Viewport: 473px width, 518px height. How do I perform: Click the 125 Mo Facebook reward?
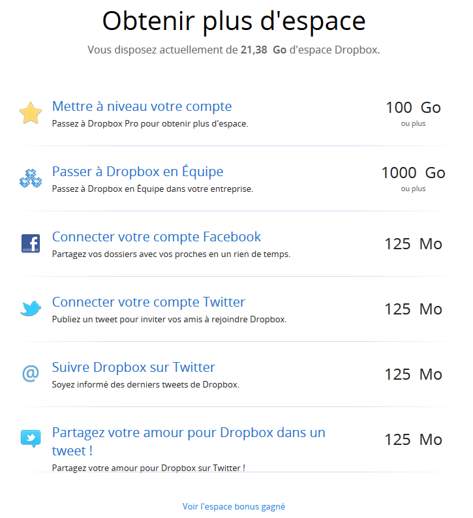click(x=413, y=244)
